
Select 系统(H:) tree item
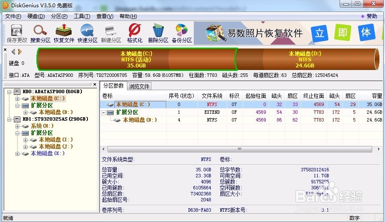coord(42,126)
